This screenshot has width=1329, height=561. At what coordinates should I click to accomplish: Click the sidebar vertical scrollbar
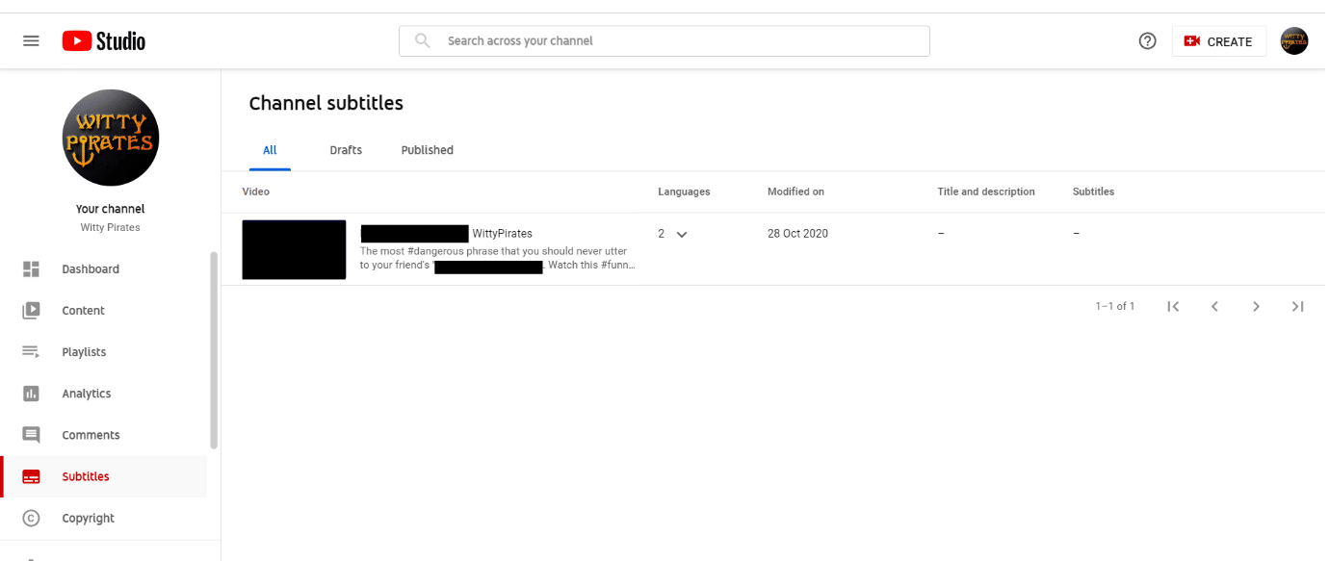tap(214, 349)
